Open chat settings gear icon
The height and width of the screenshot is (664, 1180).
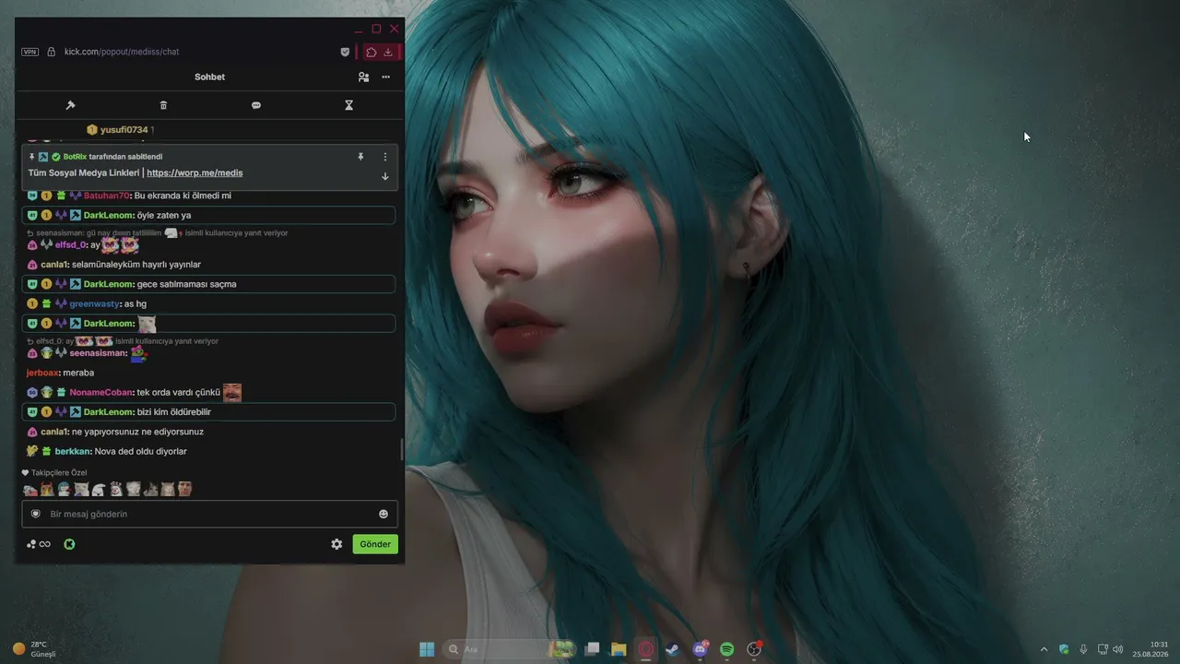(336, 544)
